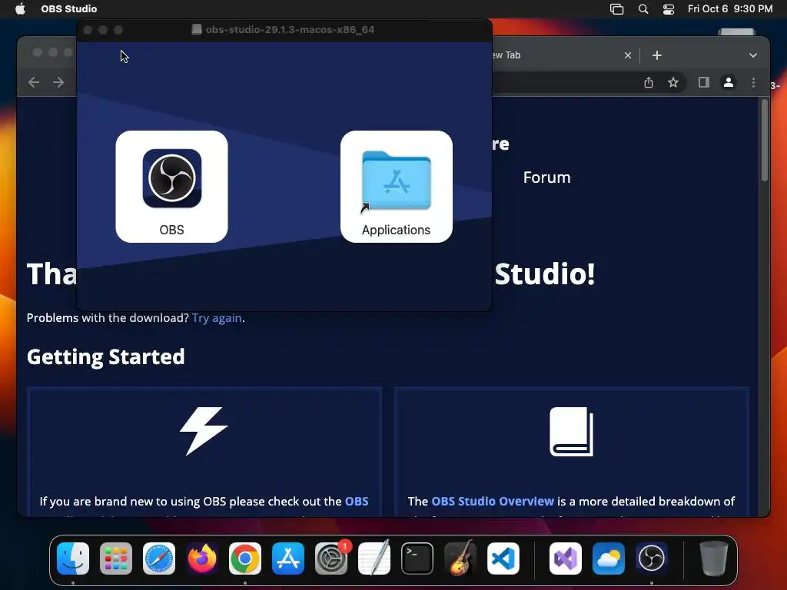787x590 pixels.
Task: Open Finder from the Dock
Action: tap(73, 558)
